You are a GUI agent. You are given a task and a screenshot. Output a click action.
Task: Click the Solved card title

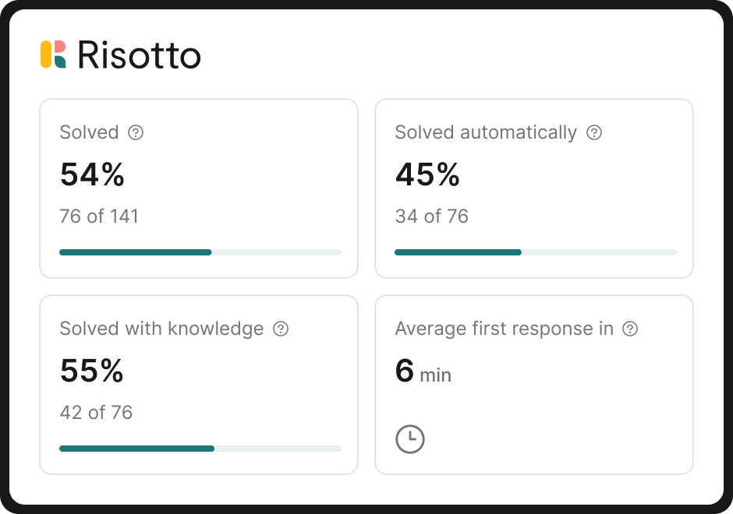tap(89, 132)
